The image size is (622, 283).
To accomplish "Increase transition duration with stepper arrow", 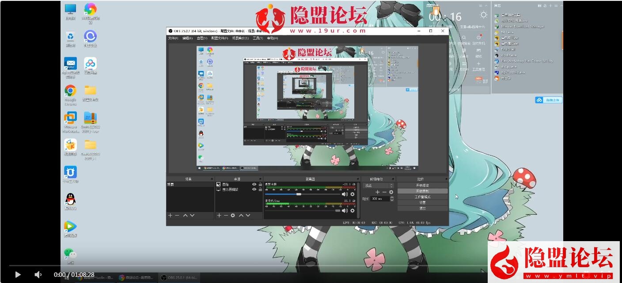I will [x=391, y=197].
